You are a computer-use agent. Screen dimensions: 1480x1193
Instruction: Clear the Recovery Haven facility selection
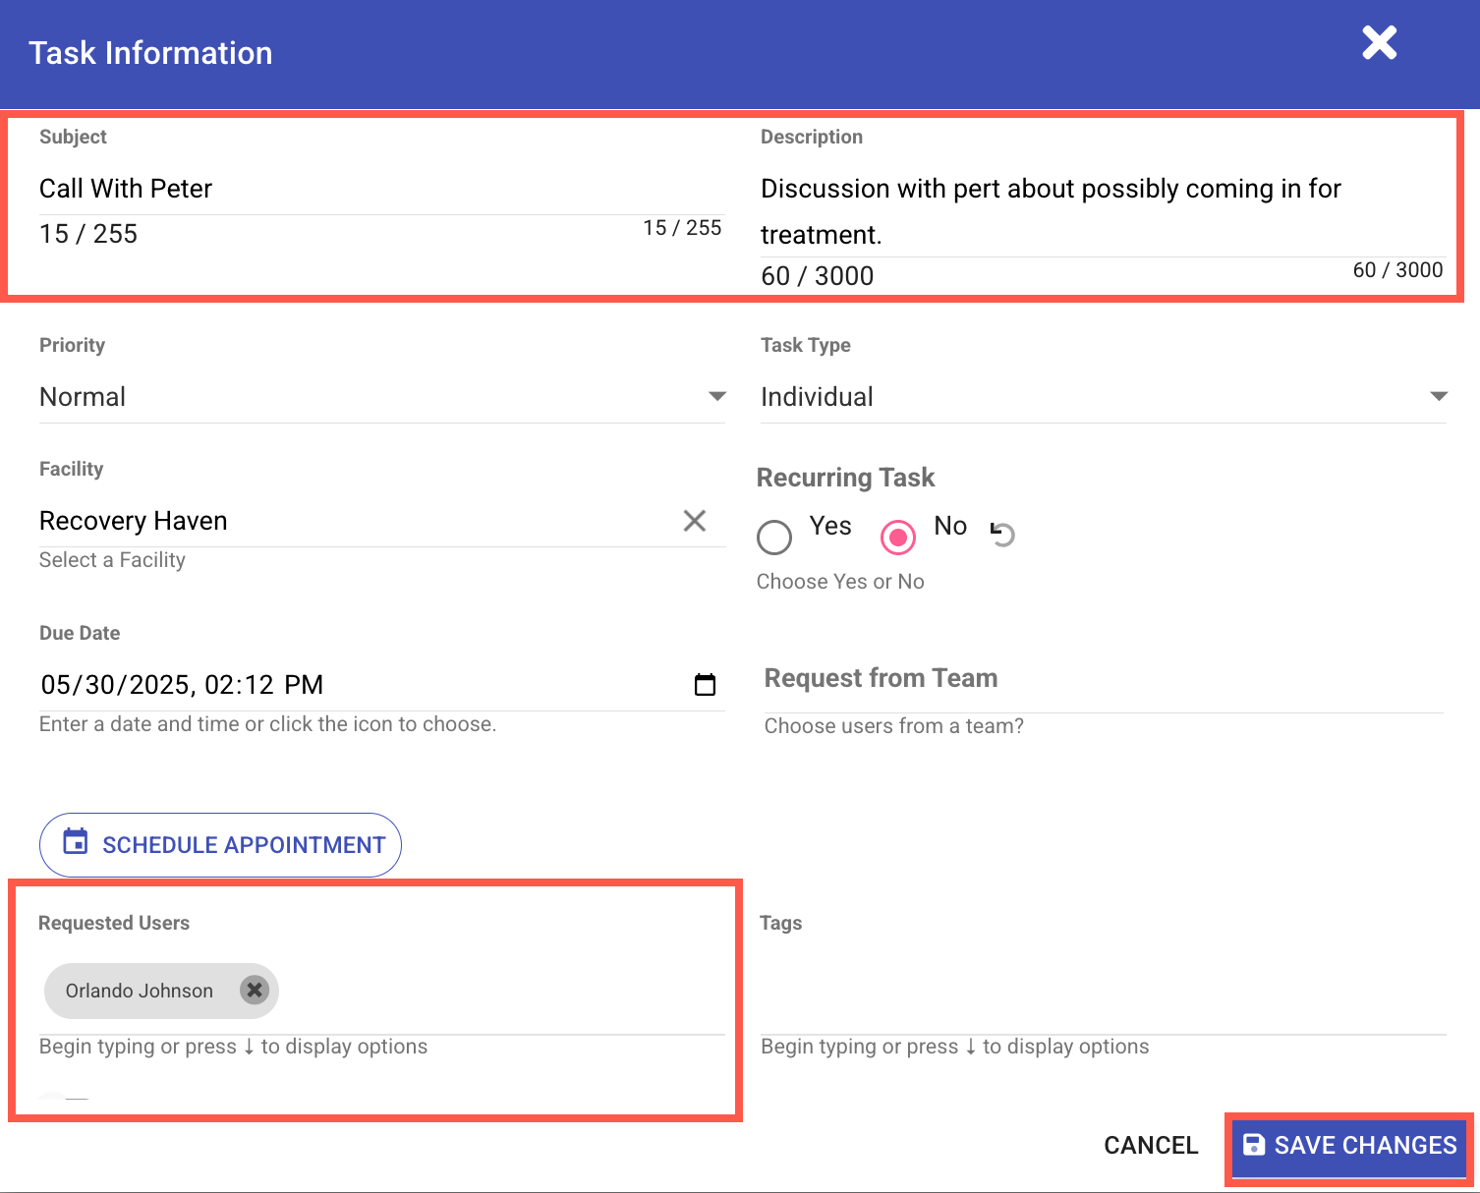point(694,521)
